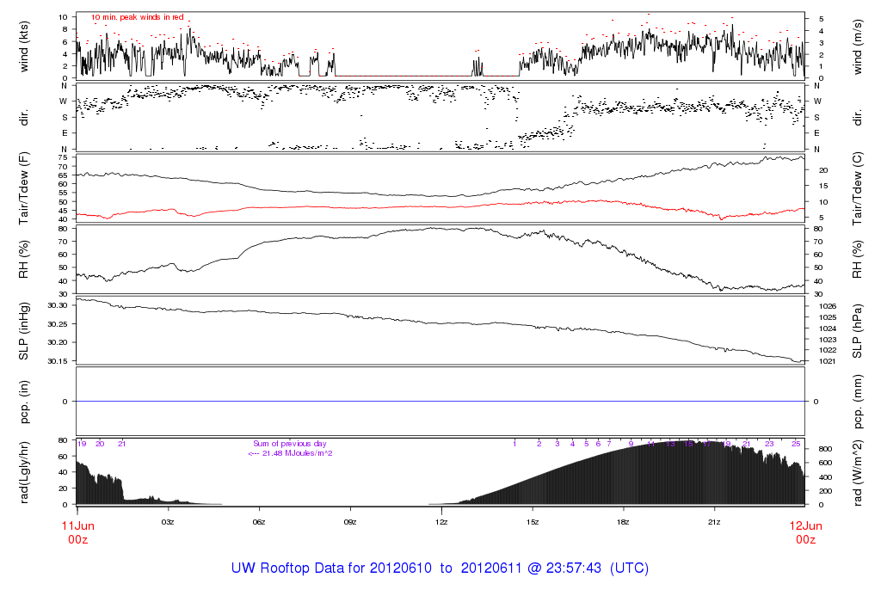Click the 21.48 MJoules/m^2 value text
This screenshot has width=881, height=602.
click(x=290, y=453)
